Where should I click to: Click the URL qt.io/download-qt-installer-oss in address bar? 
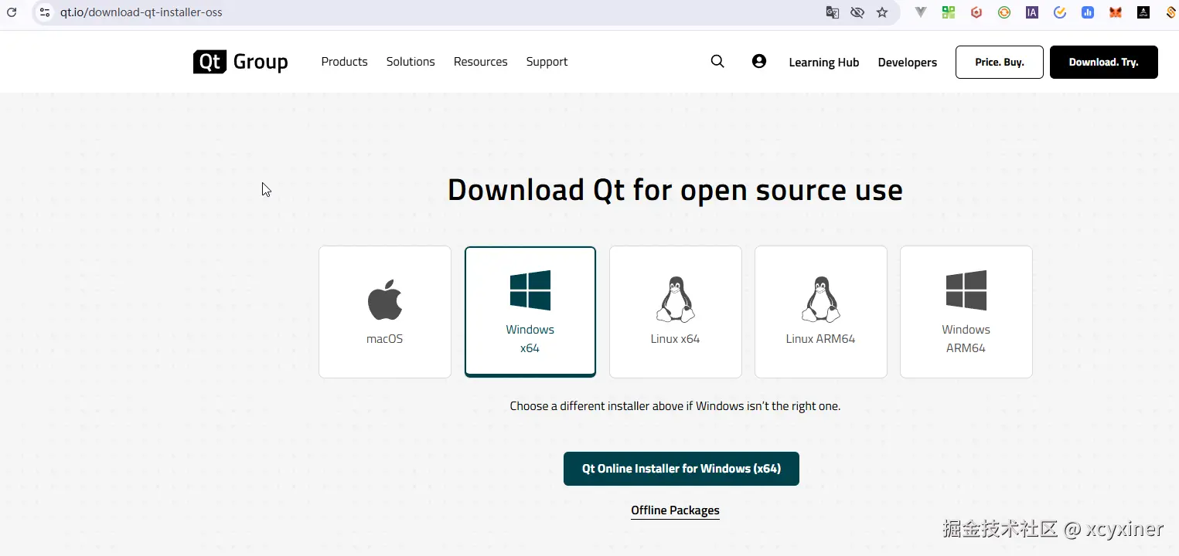(x=141, y=12)
